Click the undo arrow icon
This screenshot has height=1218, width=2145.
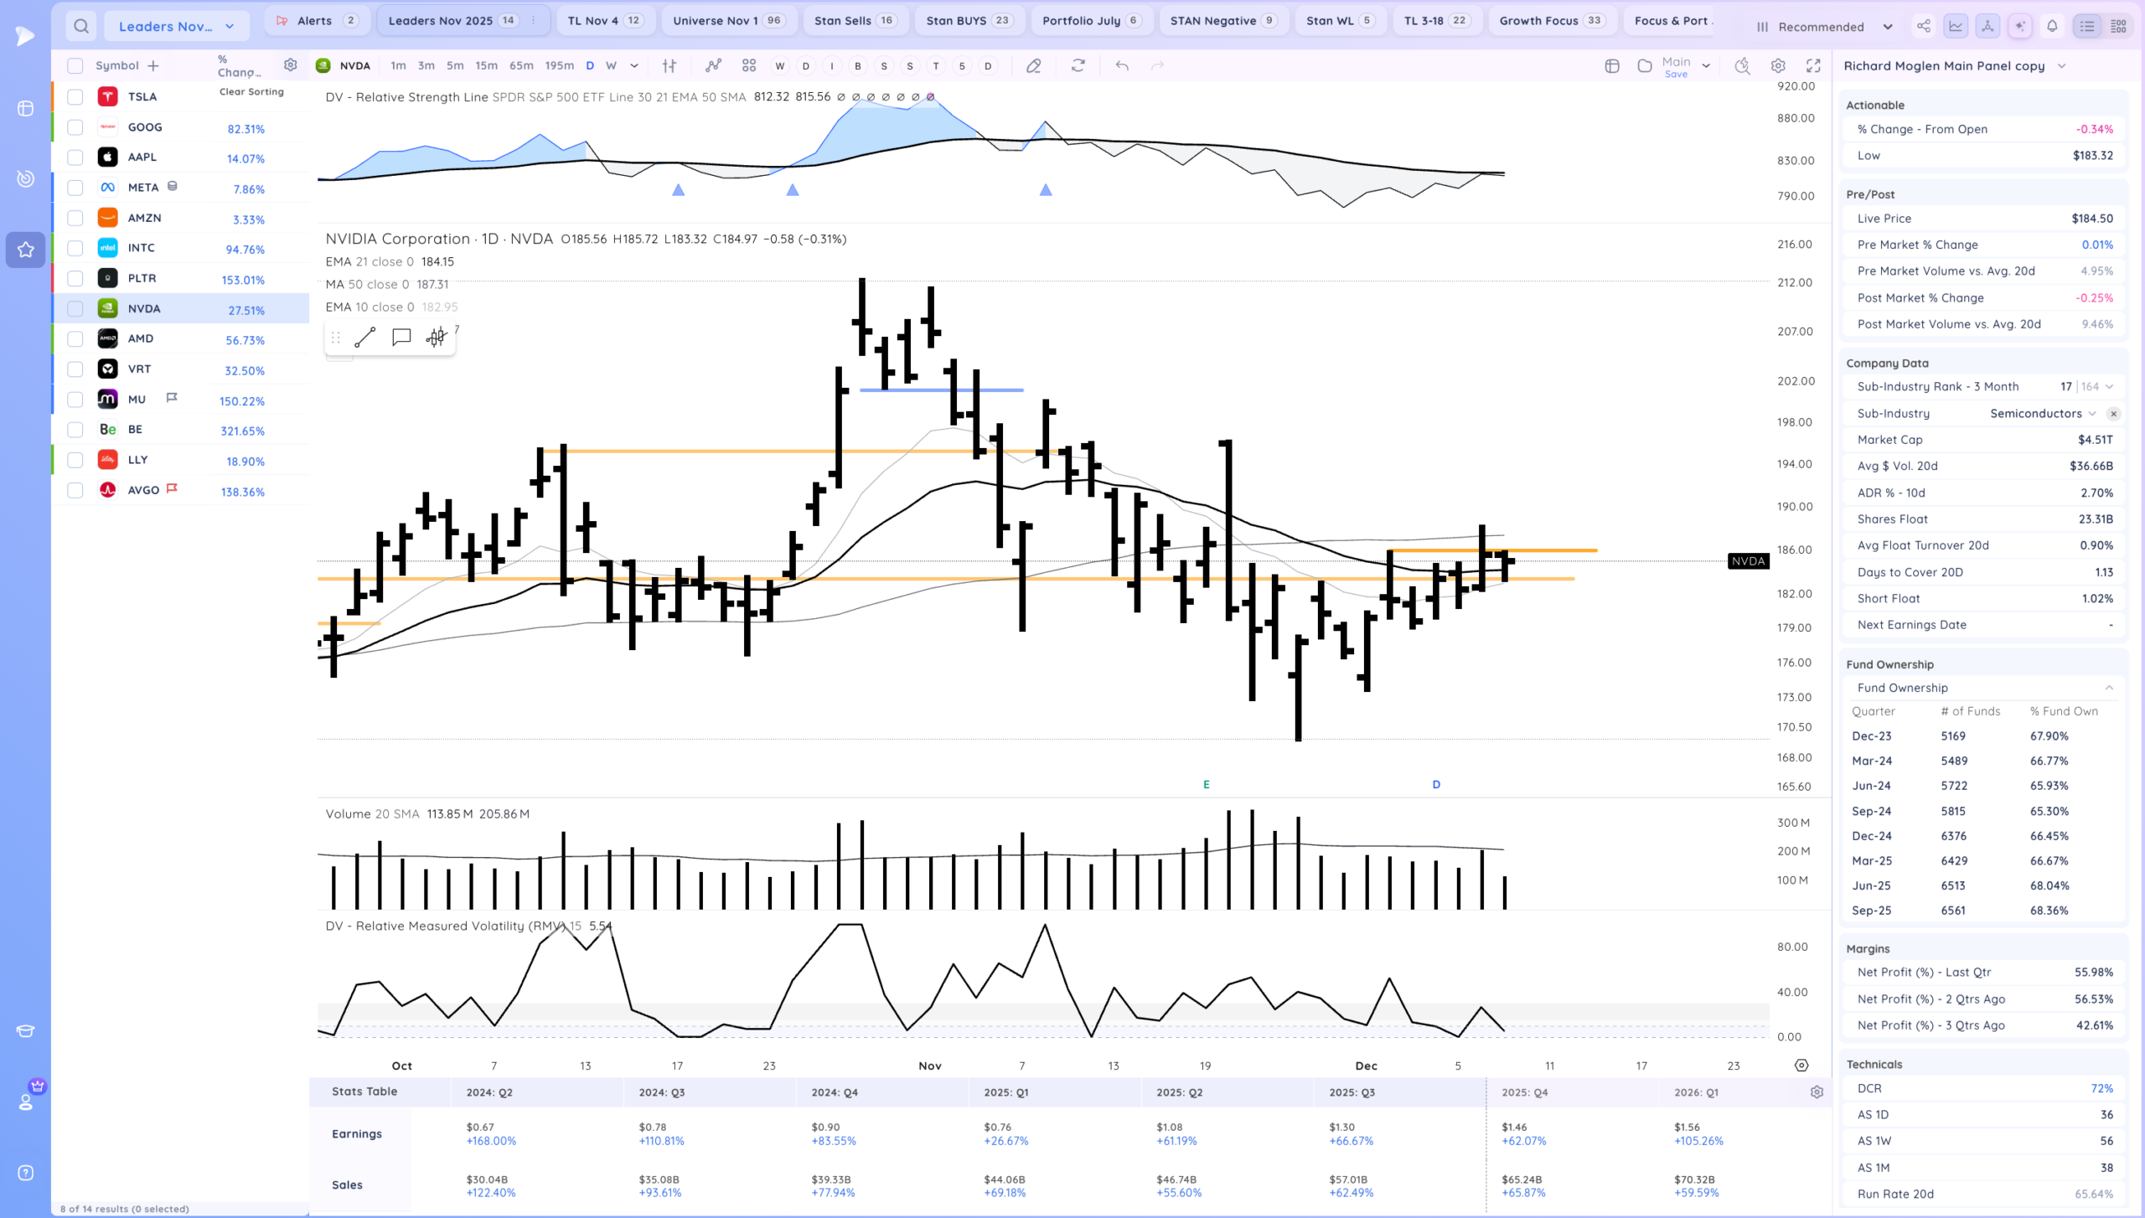[1122, 65]
